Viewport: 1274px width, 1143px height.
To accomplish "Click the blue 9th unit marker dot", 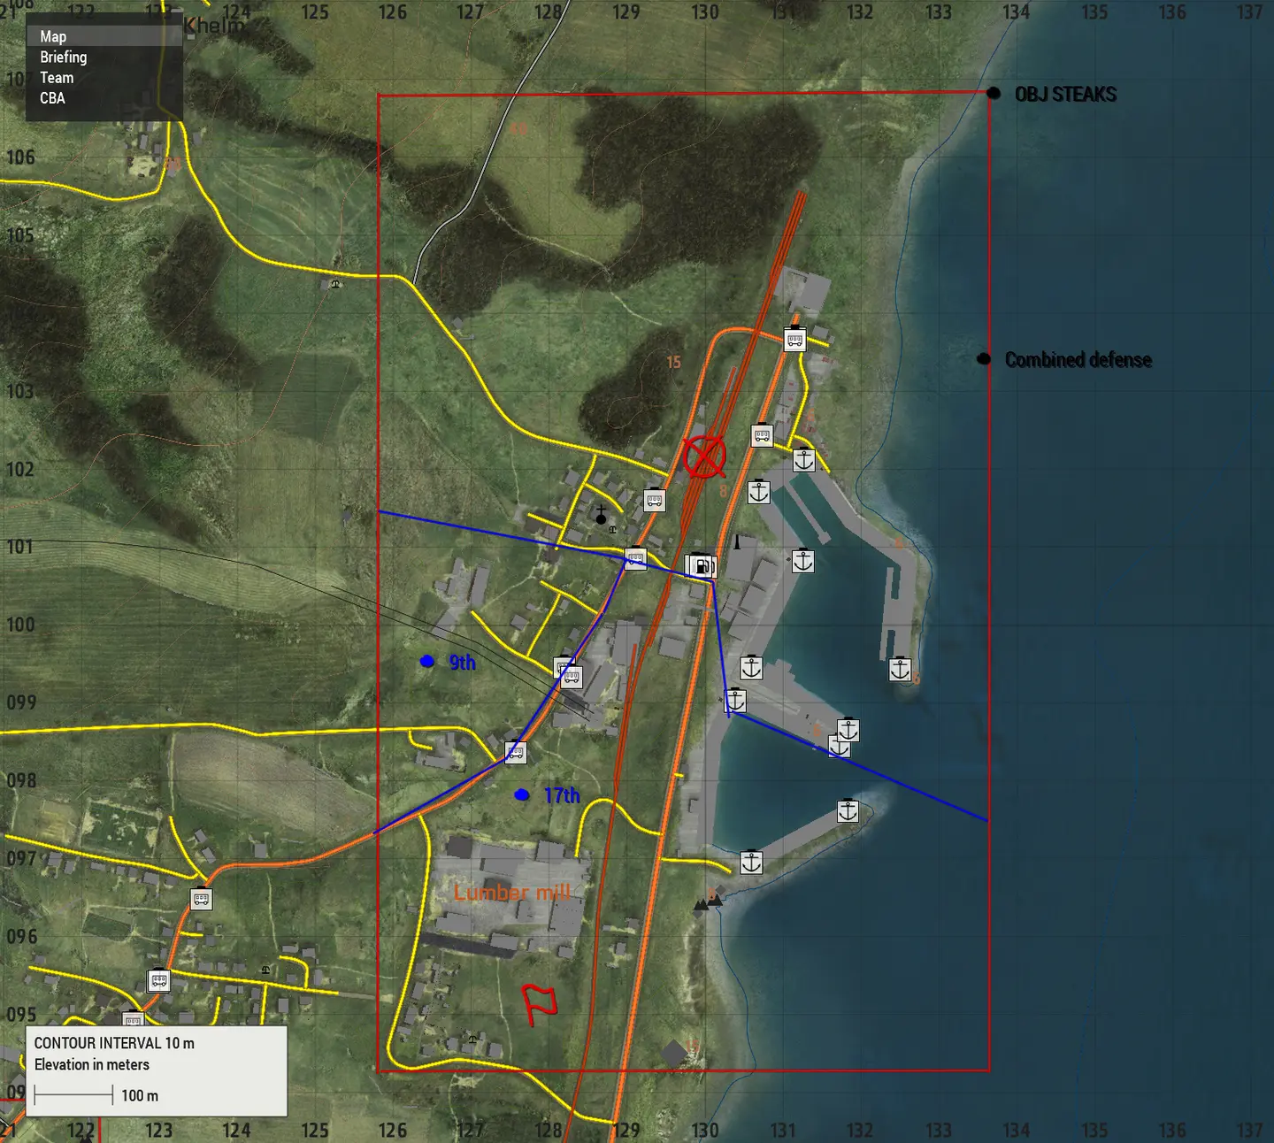I will pyautogui.click(x=427, y=661).
